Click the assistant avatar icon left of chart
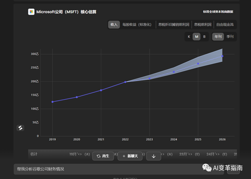Image resolution: width=251 pixels, height=179 pixels. coord(20,128)
